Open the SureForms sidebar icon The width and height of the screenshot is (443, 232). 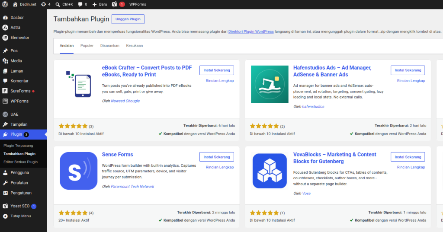tap(5, 91)
